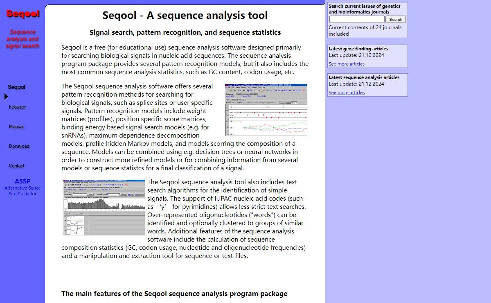Click 'Signal search, pattern recognition, and sequence statistics' subtitle
This screenshot has height=303, width=491.
click(185, 32)
